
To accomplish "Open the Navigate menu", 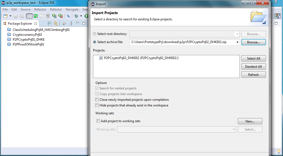I will [x=72, y=9].
